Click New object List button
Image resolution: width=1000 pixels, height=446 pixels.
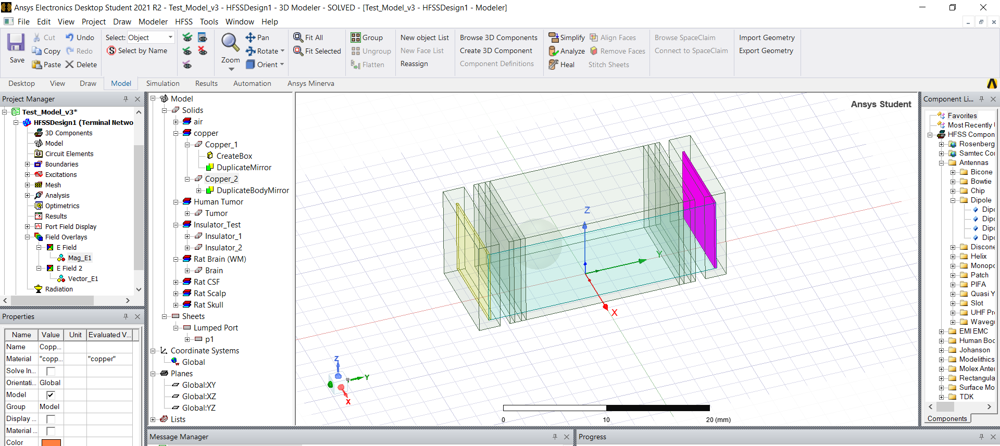click(424, 37)
